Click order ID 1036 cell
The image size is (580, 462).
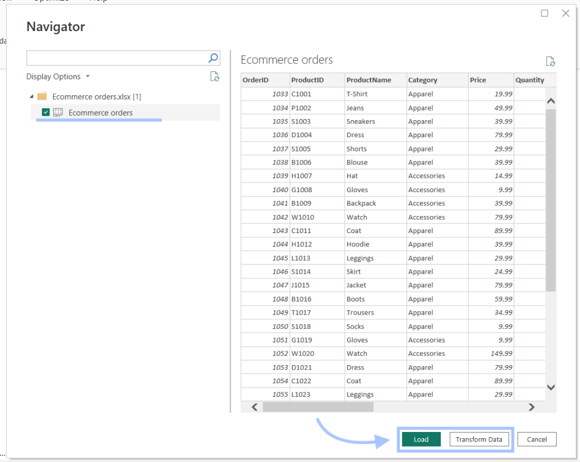tap(265, 135)
